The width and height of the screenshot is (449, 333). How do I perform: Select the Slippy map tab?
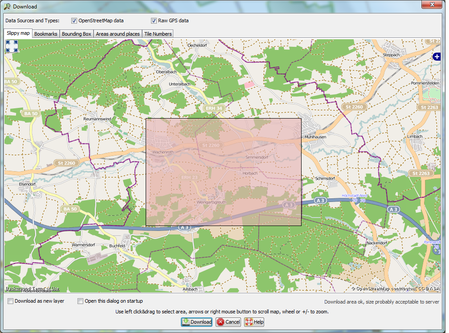pos(18,33)
